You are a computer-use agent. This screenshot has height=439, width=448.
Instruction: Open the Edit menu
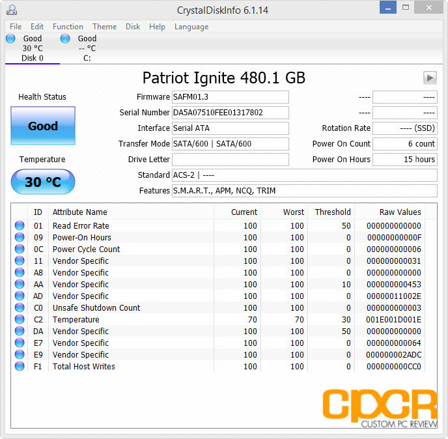pyautogui.click(x=37, y=27)
